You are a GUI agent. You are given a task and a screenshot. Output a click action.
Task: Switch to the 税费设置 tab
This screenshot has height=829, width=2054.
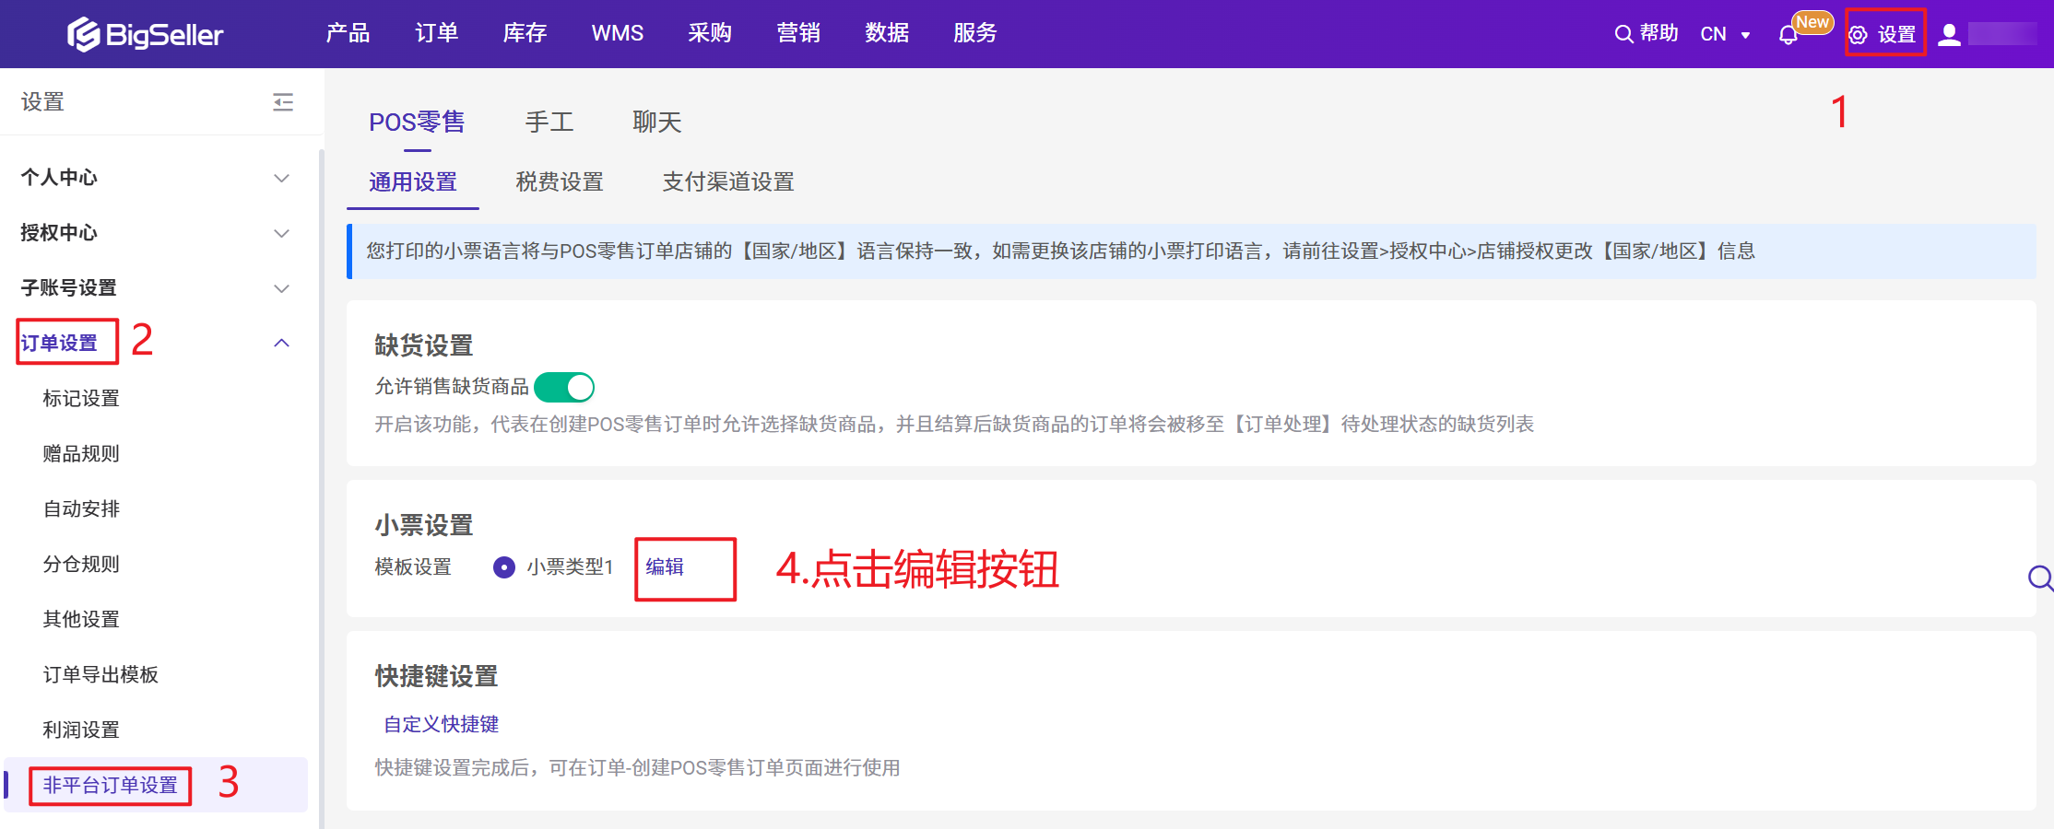pos(559,182)
